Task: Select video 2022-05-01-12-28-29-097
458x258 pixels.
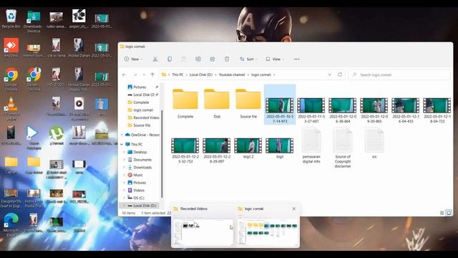Action: click(217, 150)
